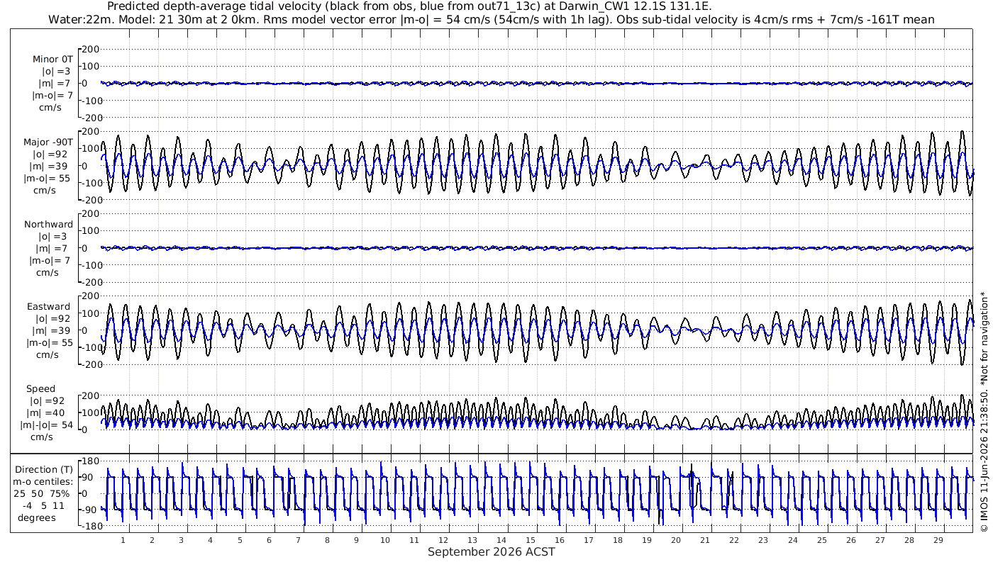Screen dimensions: 993x567
Task: Click day 15 on the time axis
Action: 531,540
